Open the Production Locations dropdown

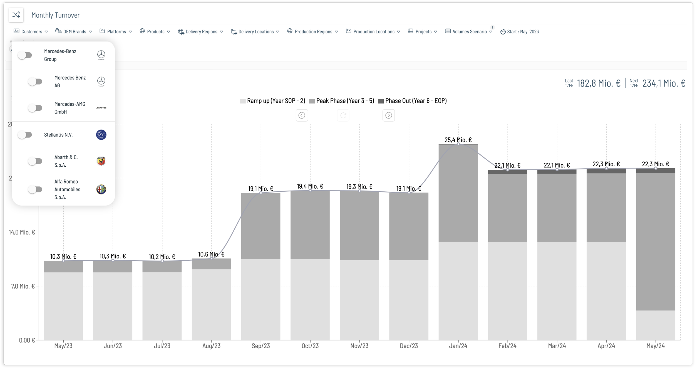pyautogui.click(x=374, y=31)
